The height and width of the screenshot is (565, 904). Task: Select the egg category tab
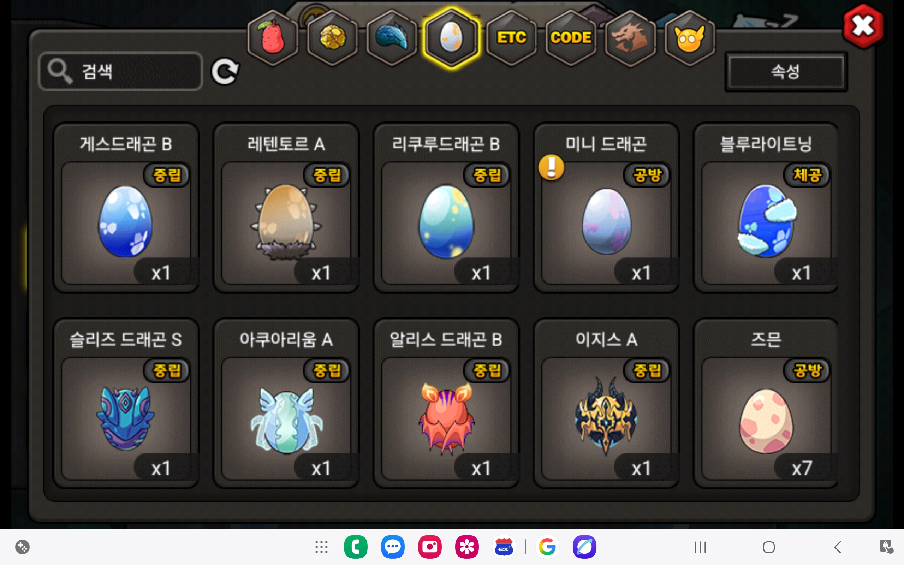pyautogui.click(x=451, y=38)
